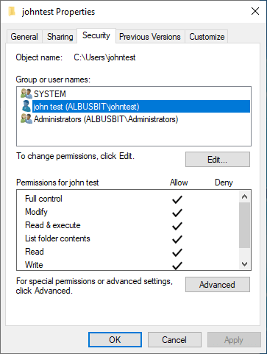Confirm with the OK button
The width and height of the screenshot is (267, 354).
pyautogui.click(x=115, y=340)
